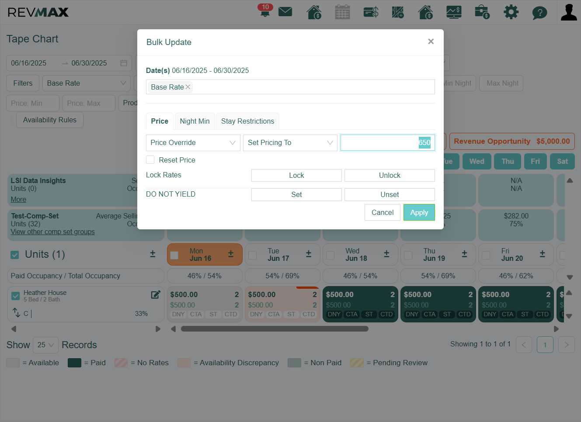
Task: Open the settings gear icon
Action: [511, 12]
